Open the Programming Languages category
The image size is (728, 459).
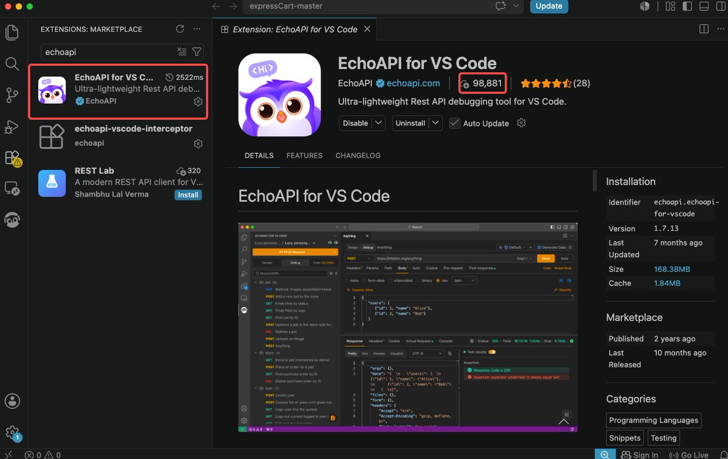(653, 420)
